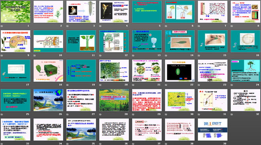The image size is (261, 145).
Task: Click the animation star under slide 24
Action: point(232,85)
